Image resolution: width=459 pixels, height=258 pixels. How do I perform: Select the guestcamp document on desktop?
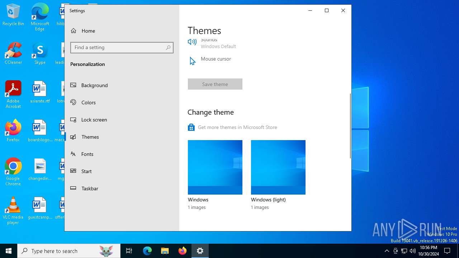click(x=40, y=208)
